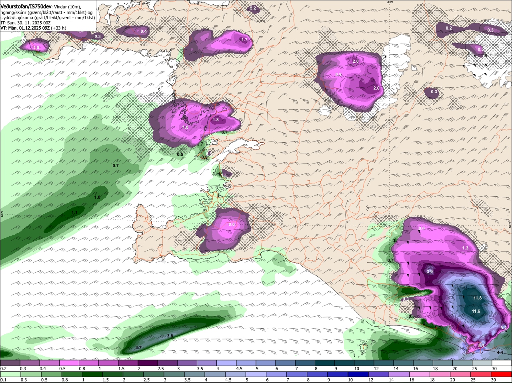
Task: Click the palest green 0.1 rain legend swatch
Action: coord(10,374)
